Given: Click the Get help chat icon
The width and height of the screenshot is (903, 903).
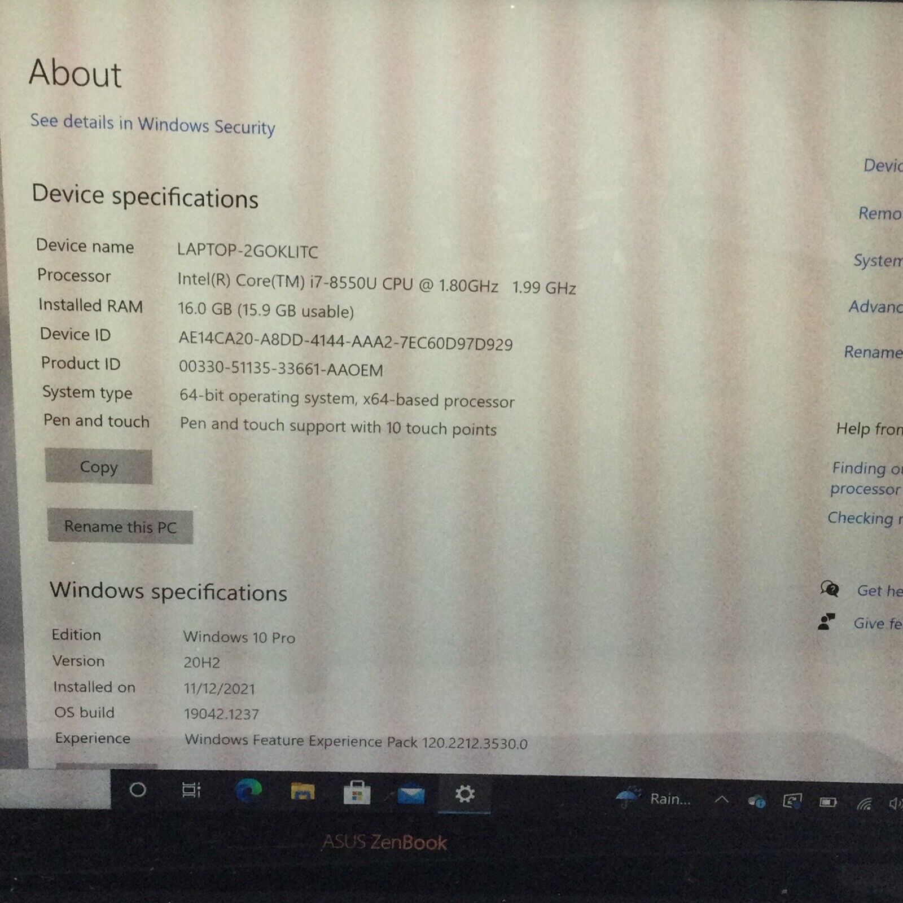Looking at the screenshot, I should coord(830,589).
